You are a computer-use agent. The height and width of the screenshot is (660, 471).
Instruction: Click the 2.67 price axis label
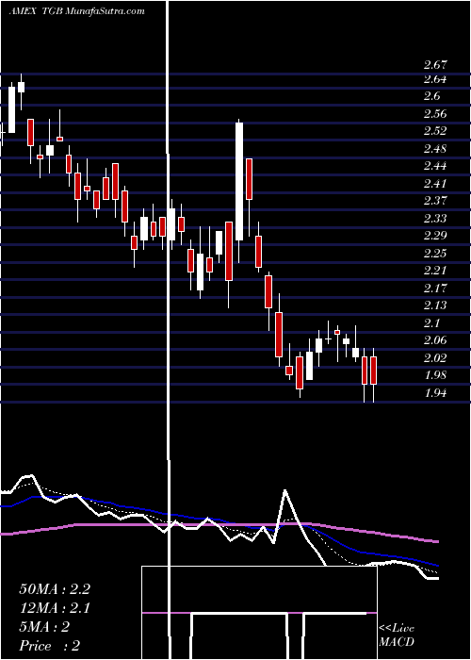435,65
